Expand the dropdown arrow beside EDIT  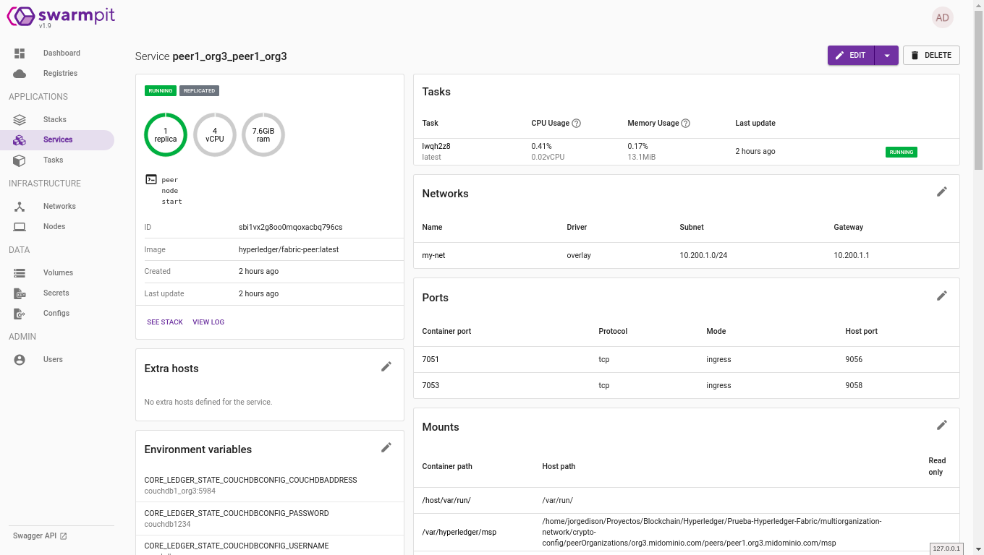pos(887,56)
